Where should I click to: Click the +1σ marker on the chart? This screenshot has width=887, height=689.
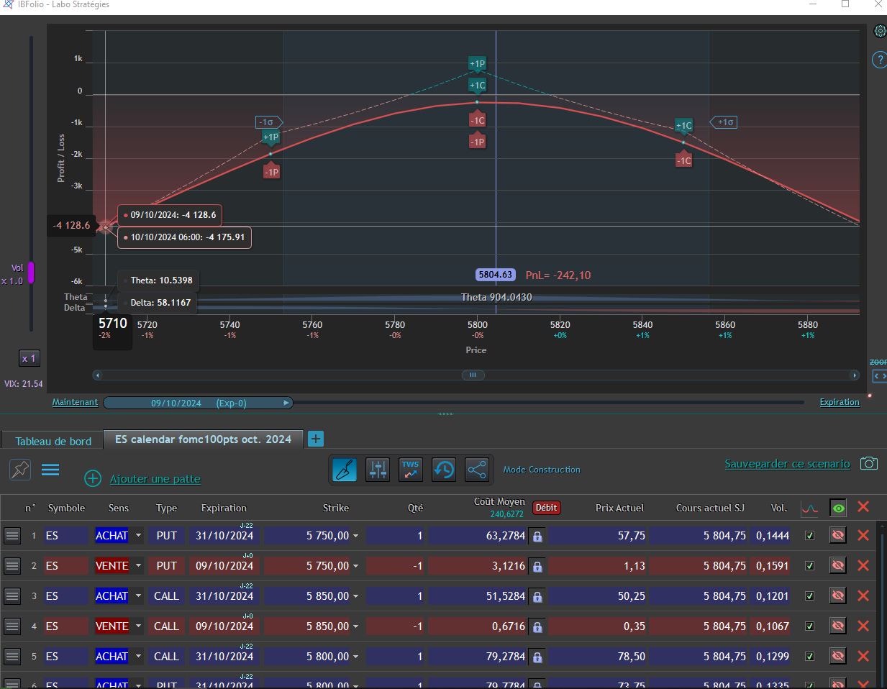coord(724,122)
